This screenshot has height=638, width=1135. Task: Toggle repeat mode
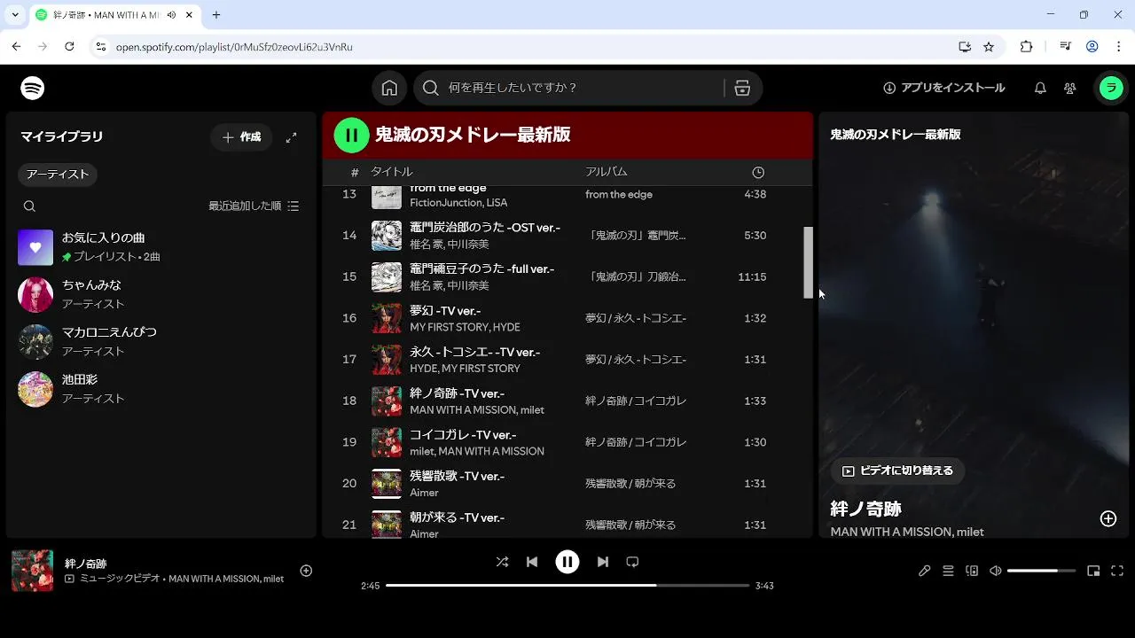coord(632,562)
